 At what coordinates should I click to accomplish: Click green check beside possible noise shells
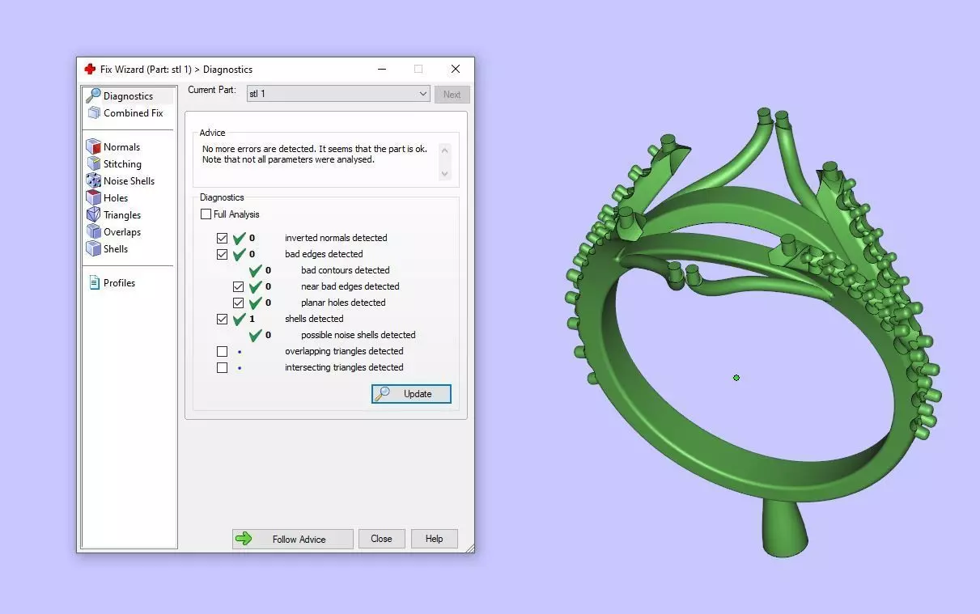pos(256,335)
